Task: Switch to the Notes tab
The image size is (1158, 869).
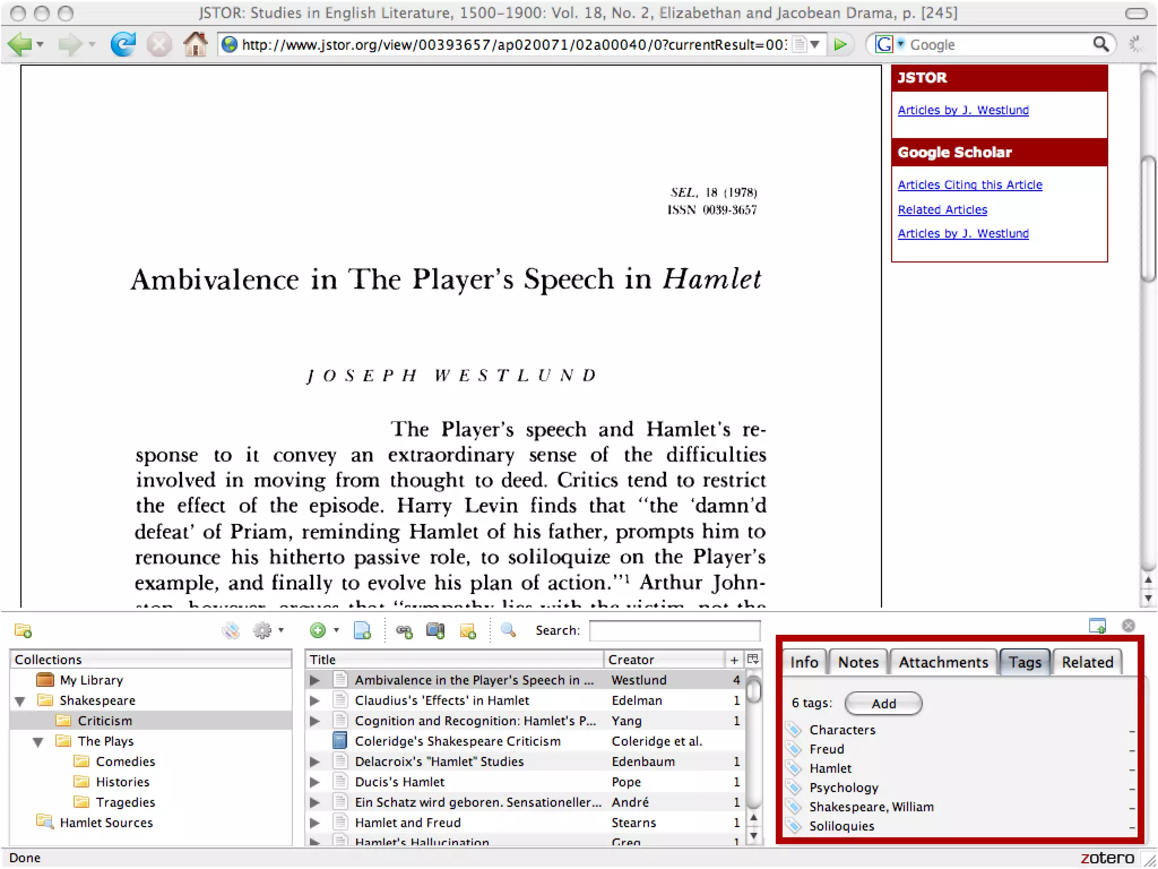Action: pyautogui.click(x=858, y=662)
